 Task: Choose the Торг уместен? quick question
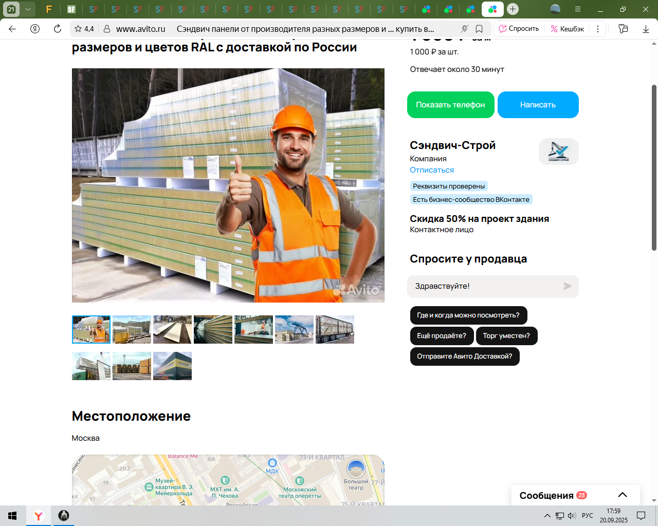(x=506, y=336)
